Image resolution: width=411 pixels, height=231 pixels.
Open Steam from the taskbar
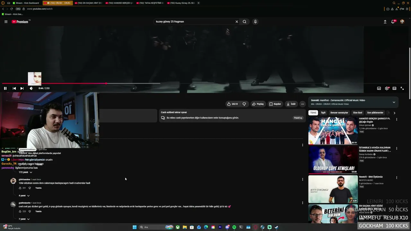[x=276, y=227]
